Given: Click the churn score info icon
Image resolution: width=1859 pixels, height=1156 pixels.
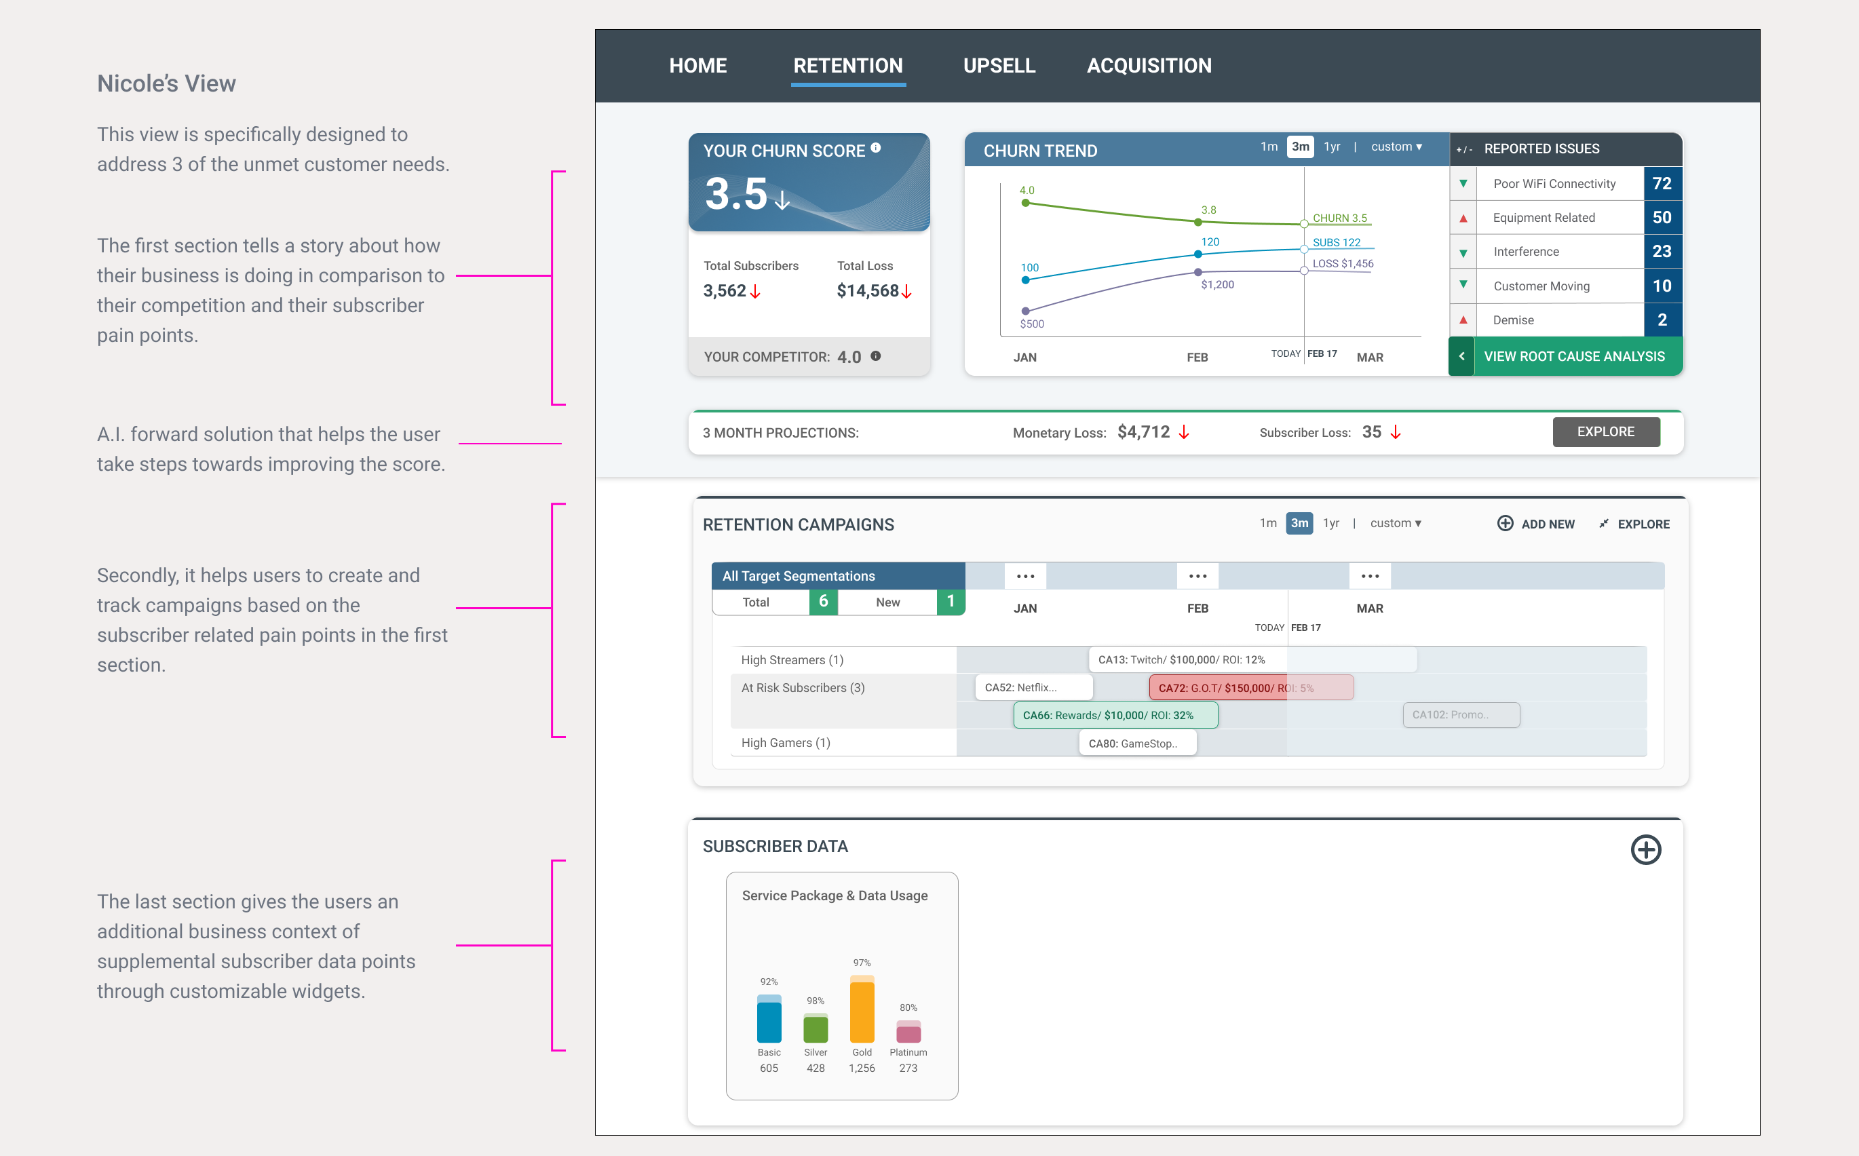Looking at the screenshot, I should coord(876,148).
